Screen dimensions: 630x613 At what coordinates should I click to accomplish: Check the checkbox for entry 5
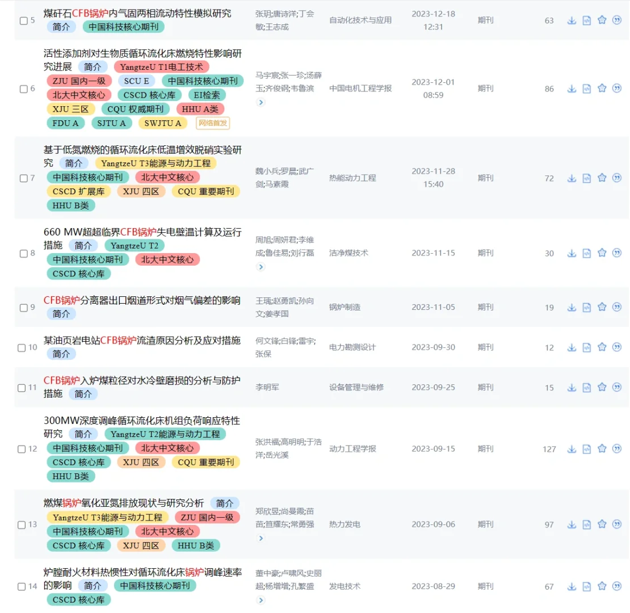pyautogui.click(x=23, y=19)
